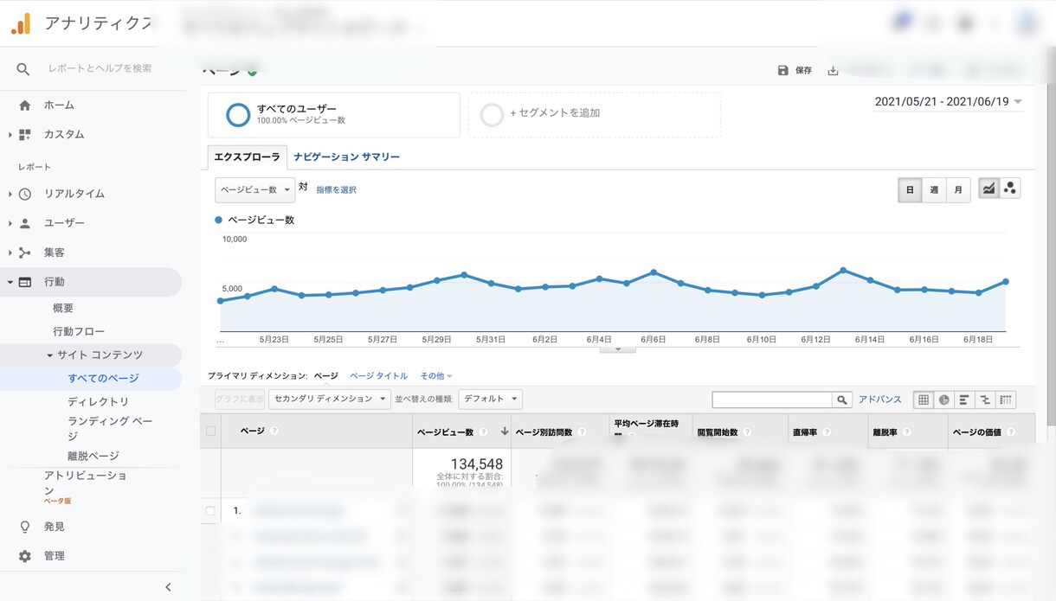Open the その他 dimension dropdown
Viewport: 1056px width, 601px height.
pos(436,376)
